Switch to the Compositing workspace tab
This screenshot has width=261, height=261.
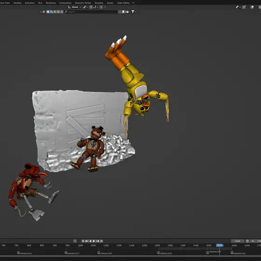pos(65,3)
